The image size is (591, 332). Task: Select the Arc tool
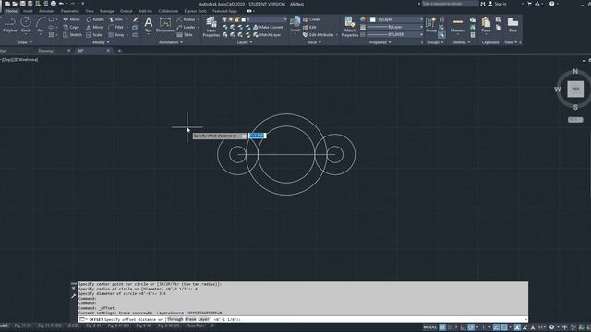[41, 25]
